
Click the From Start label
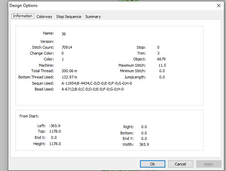[x=29, y=116]
